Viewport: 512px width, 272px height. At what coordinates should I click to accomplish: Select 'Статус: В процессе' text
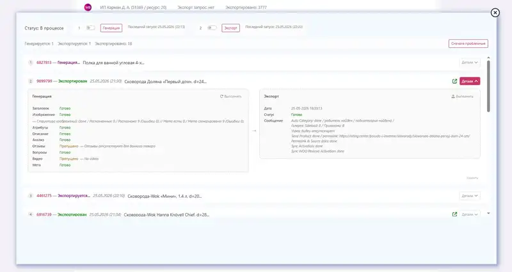(x=44, y=28)
